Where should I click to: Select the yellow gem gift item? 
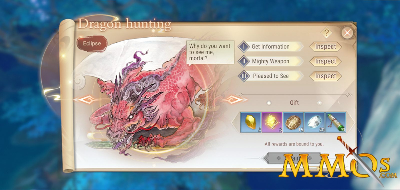point(251,122)
